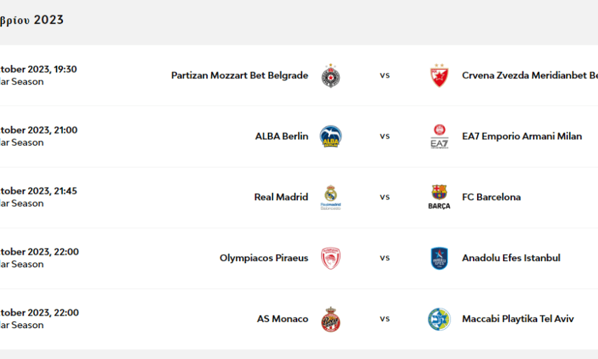Open Anadolu Efes Istanbul team link

click(x=511, y=258)
